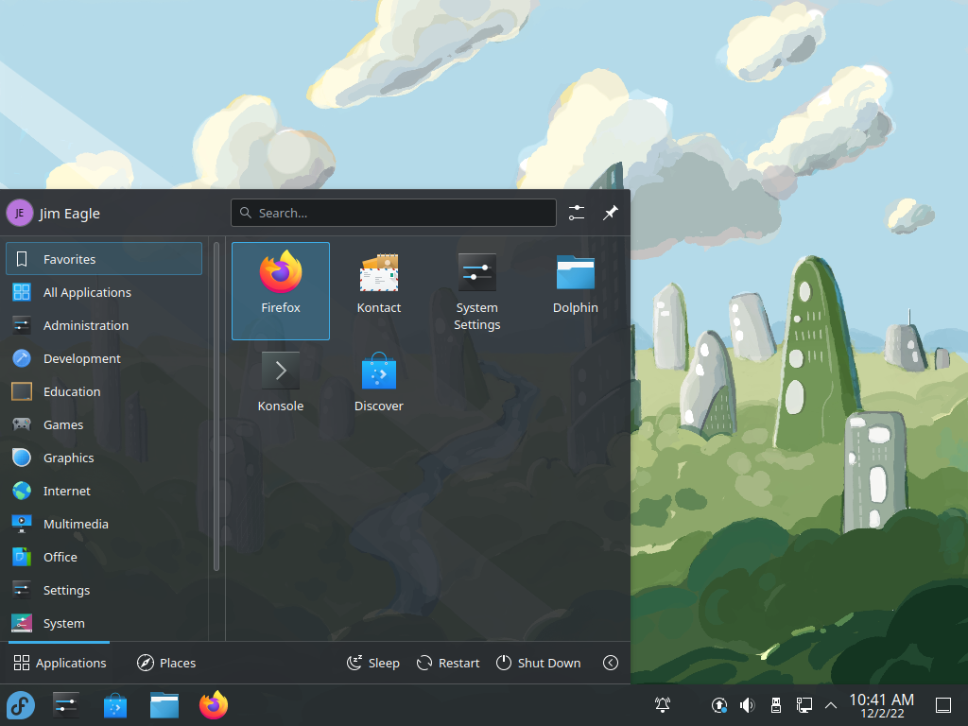This screenshot has height=726, width=968.
Task: Open System Settings in Favorites grid
Action: click(476, 291)
